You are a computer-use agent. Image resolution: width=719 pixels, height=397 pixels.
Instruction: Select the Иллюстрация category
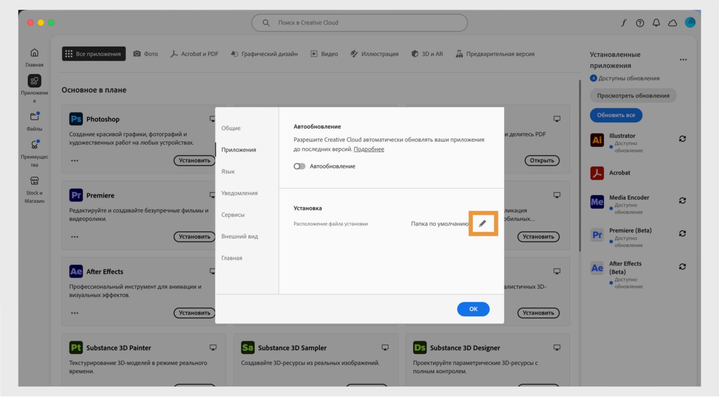click(374, 54)
